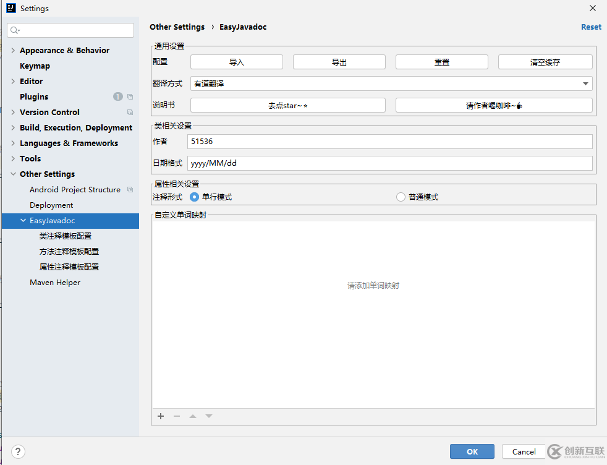Open the Plugins settings page
Screen dimensions: 607x465
click(x=34, y=97)
